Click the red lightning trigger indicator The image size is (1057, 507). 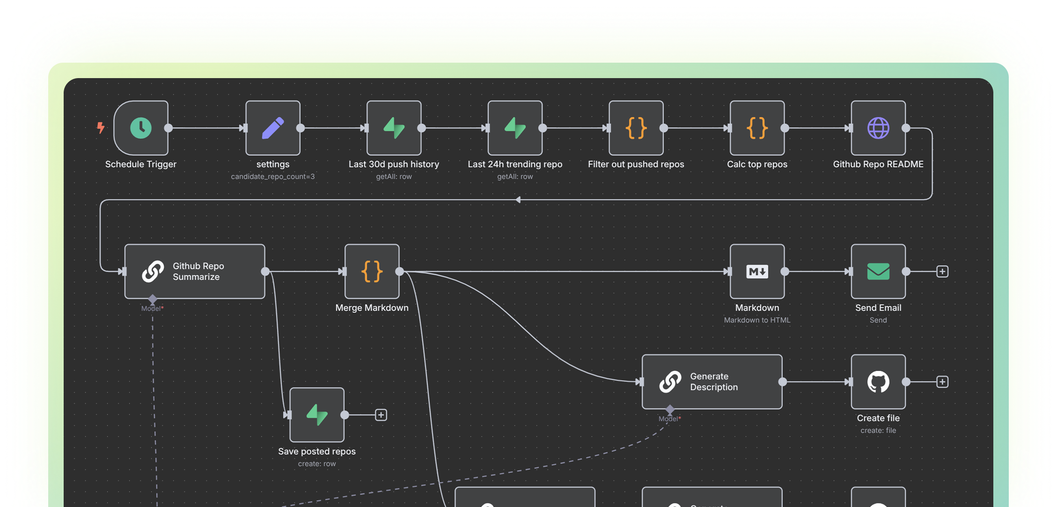pos(101,128)
